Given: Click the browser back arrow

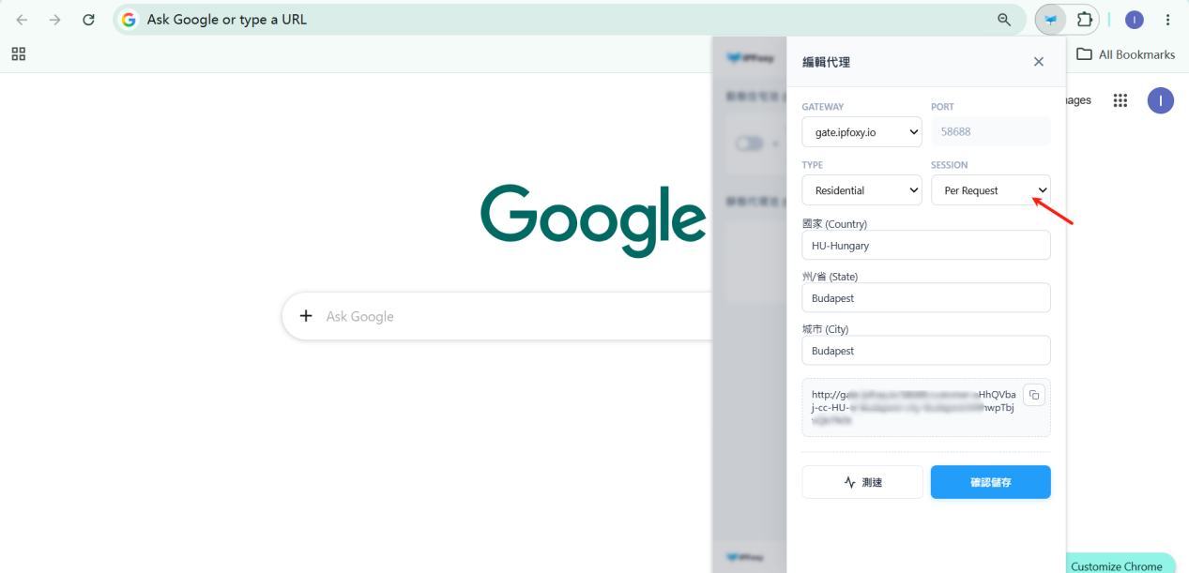Looking at the screenshot, I should 22,20.
